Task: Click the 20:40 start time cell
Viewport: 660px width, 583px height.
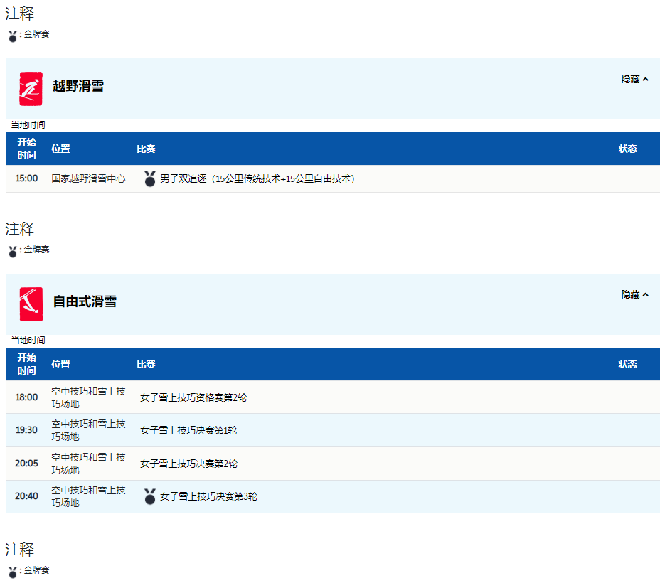Action: [x=26, y=497]
